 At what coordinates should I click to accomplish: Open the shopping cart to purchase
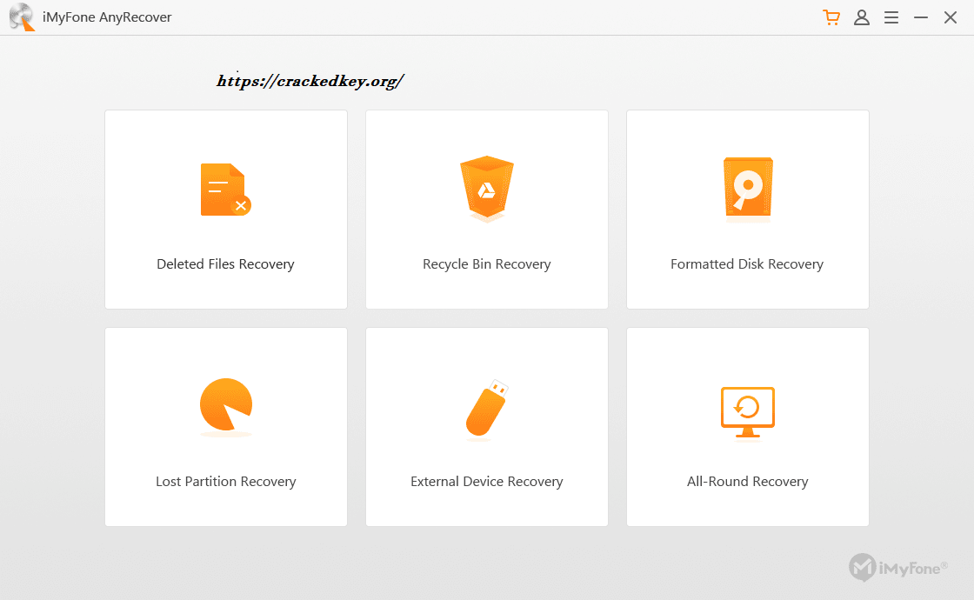click(x=831, y=17)
